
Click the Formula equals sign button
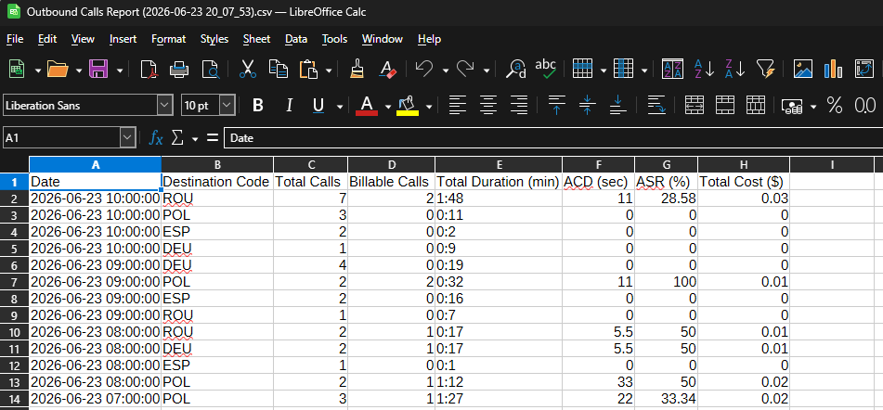[213, 137]
